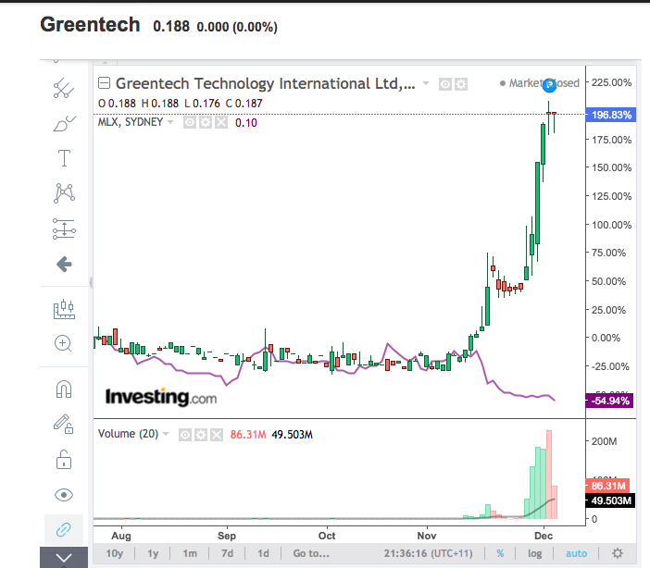This screenshot has width=650, height=568.
Task: Click the Aug label on time axis
Action: point(121,536)
